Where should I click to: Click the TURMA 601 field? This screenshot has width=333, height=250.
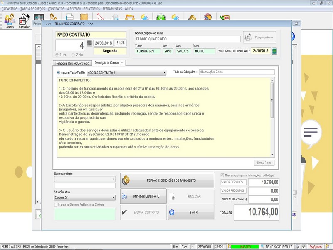click(148, 51)
